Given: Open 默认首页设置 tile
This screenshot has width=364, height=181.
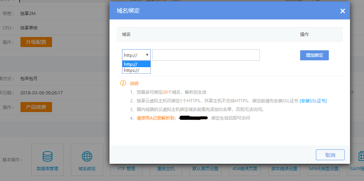Looking at the screenshot, I should pyautogui.click(x=205, y=168).
